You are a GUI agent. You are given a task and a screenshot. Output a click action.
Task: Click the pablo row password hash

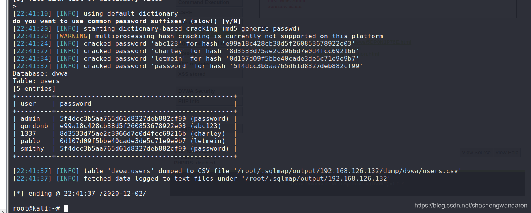click(123, 141)
